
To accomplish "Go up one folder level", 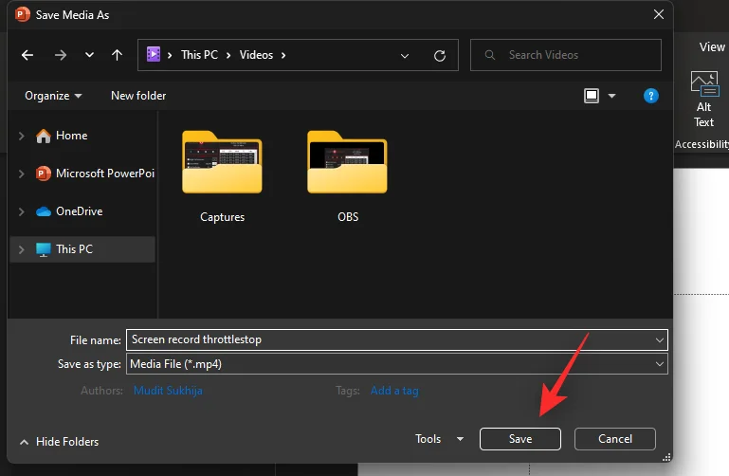I will point(117,55).
